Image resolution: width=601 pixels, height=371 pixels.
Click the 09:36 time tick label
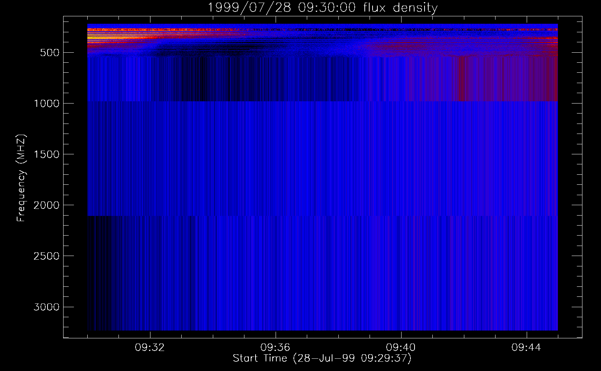coord(275,348)
